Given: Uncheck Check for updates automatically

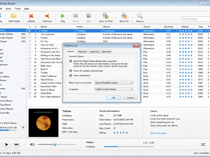Looking at the screenshot, I should (x=71, y=71).
